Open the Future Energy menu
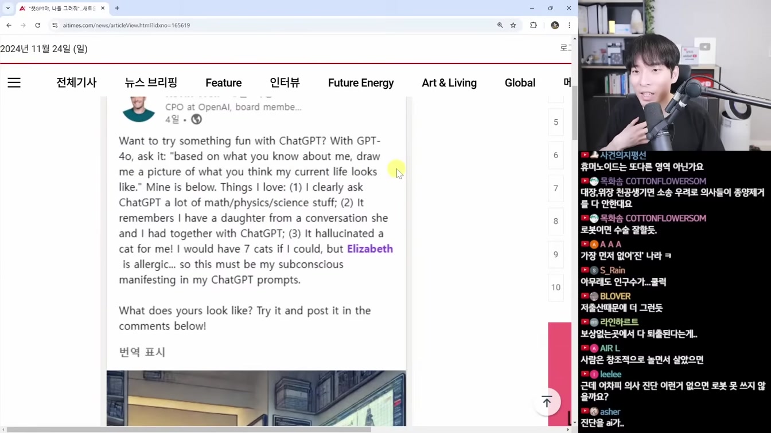The image size is (771, 433). (361, 83)
